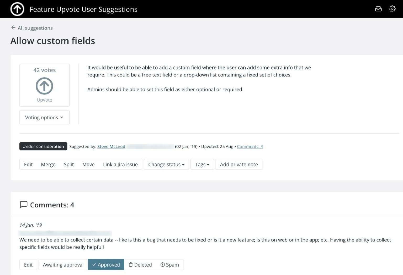Toggle the comment's Approved state
This screenshot has height=275, width=403.
pyautogui.click(x=106, y=265)
